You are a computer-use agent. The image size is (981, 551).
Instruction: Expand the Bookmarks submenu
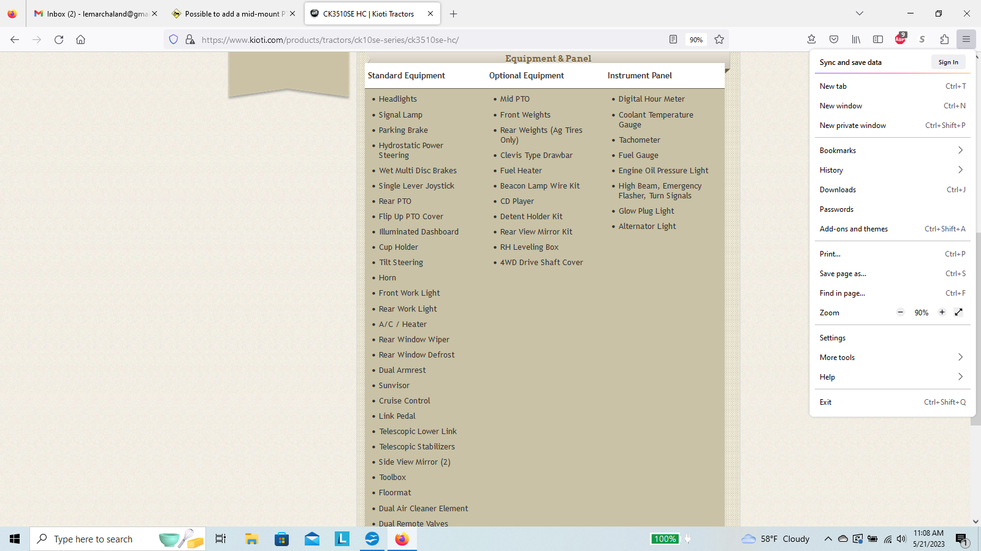tap(893, 151)
